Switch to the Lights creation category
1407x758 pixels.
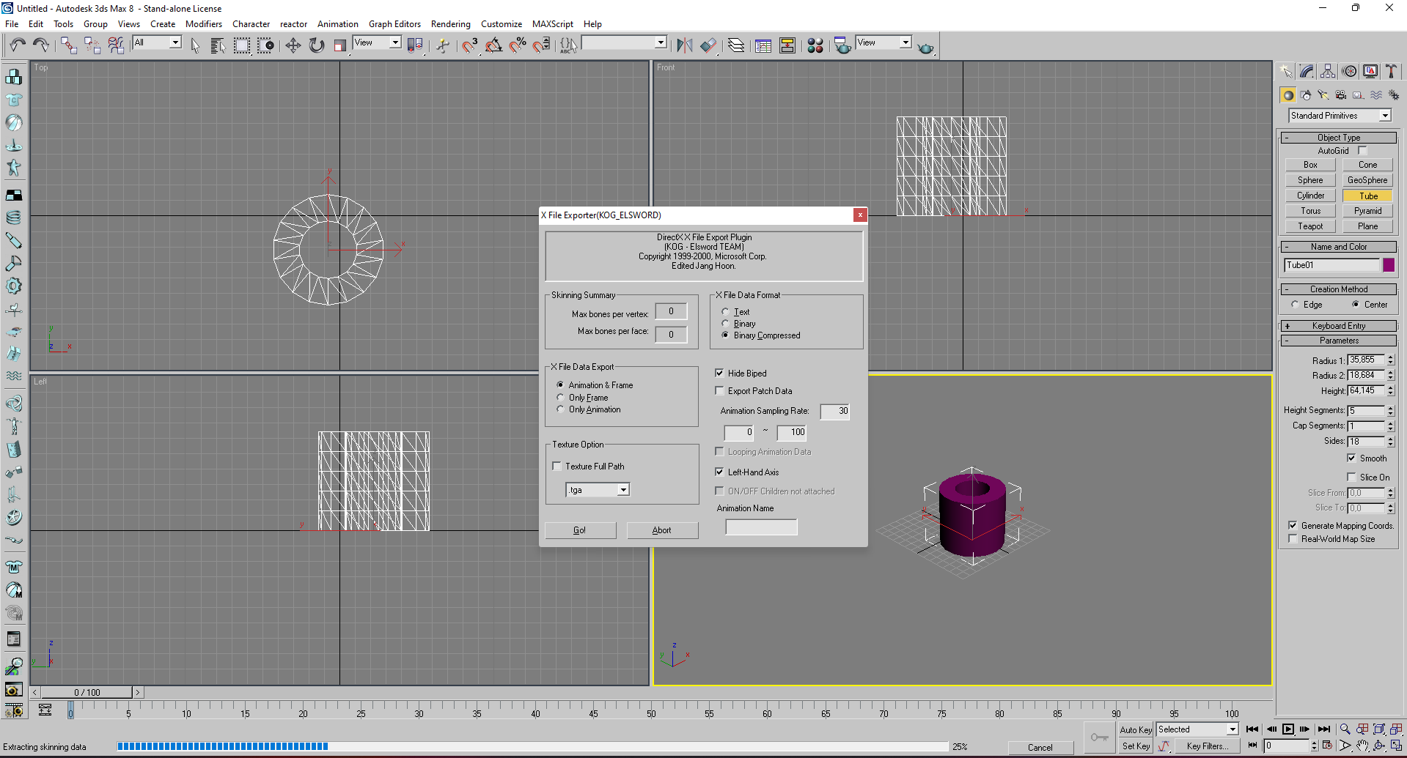coord(1323,94)
